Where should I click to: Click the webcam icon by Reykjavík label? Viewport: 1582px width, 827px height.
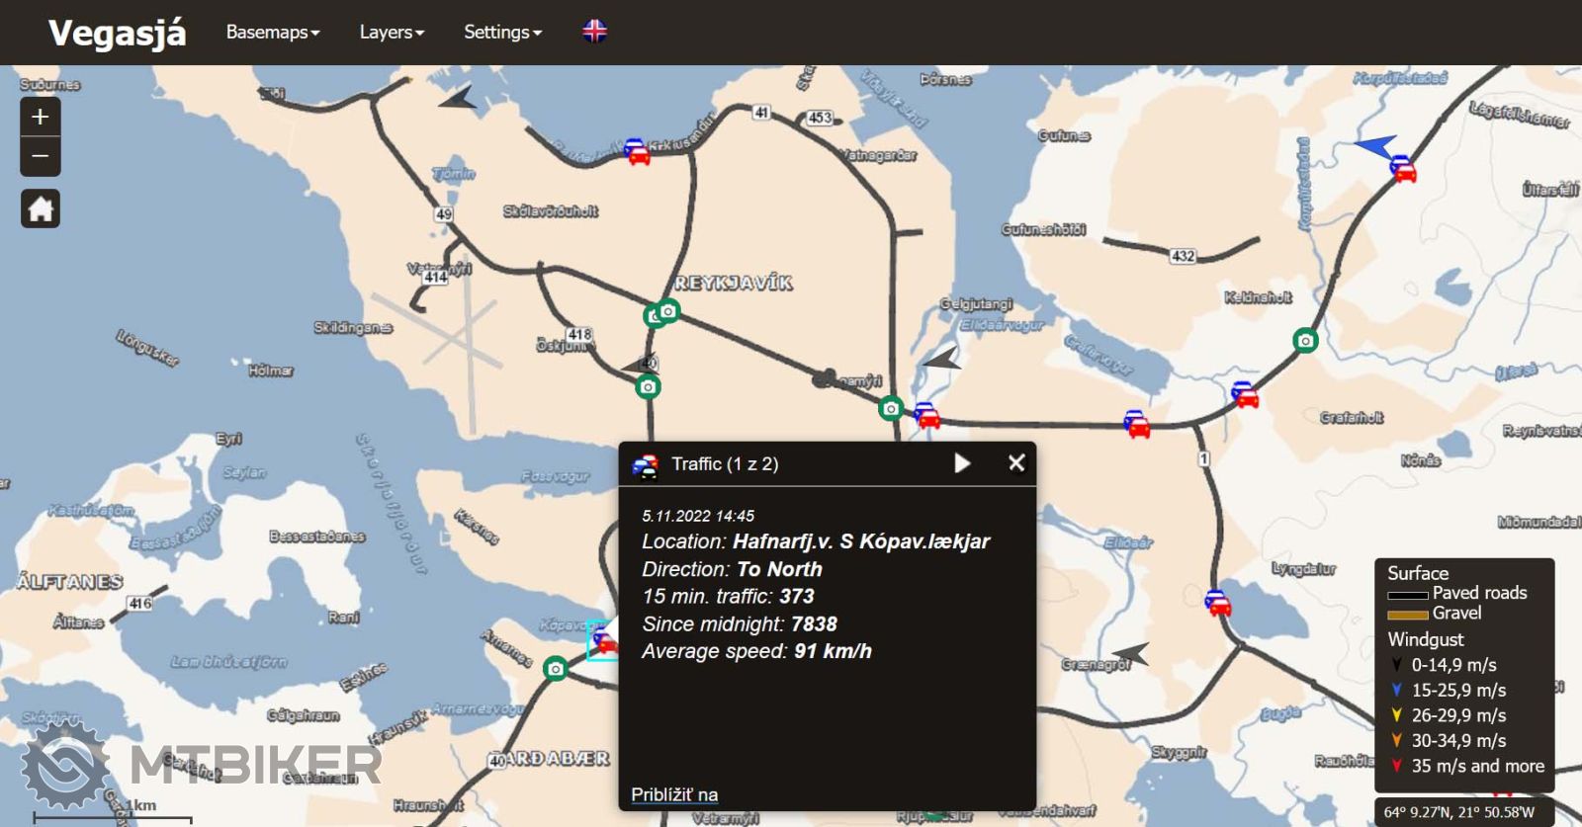pos(669,311)
